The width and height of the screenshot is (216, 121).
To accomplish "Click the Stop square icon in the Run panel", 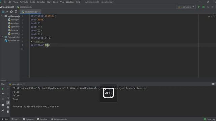I will [x=3, y=99].
